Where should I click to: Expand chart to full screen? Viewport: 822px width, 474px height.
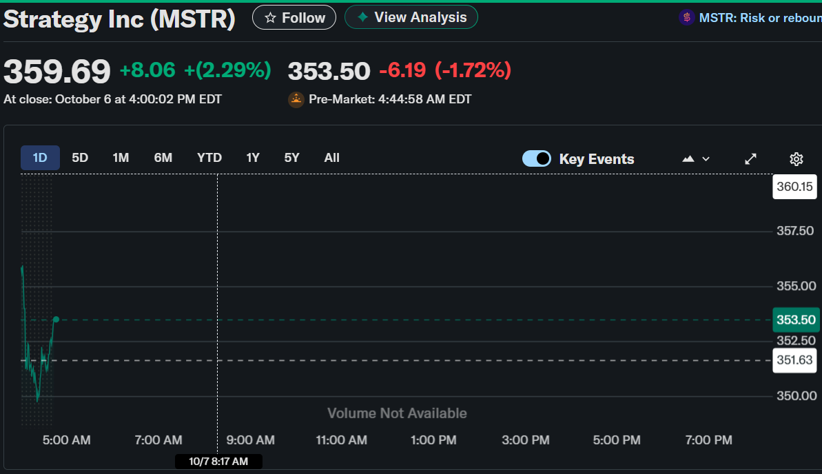click(x=751, y=159)
